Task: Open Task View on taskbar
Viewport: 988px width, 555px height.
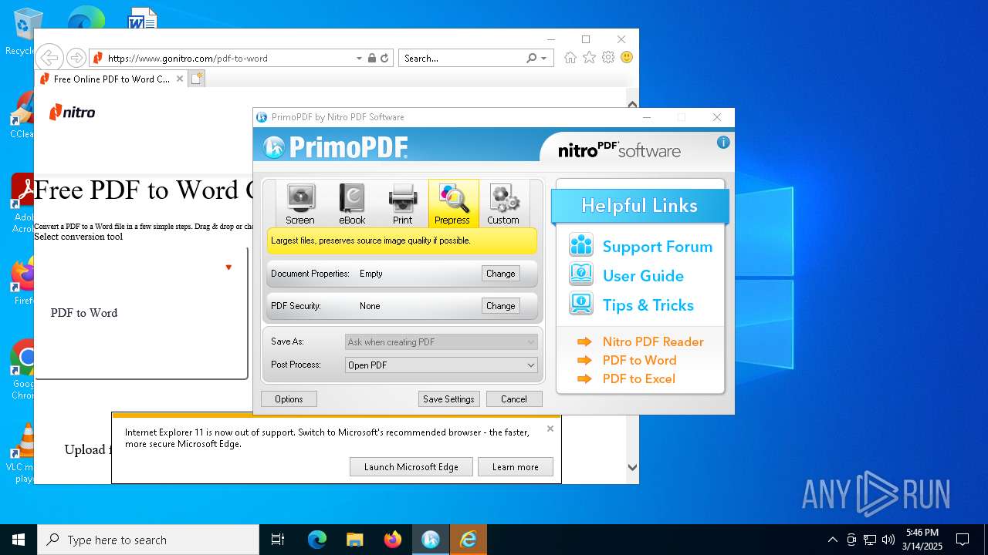Action: (278, 540)
